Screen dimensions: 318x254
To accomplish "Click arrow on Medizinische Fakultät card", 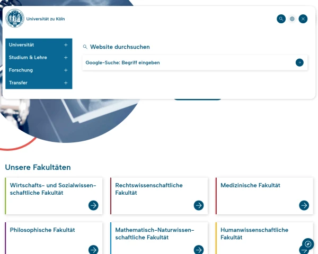I will click(304, 205).
